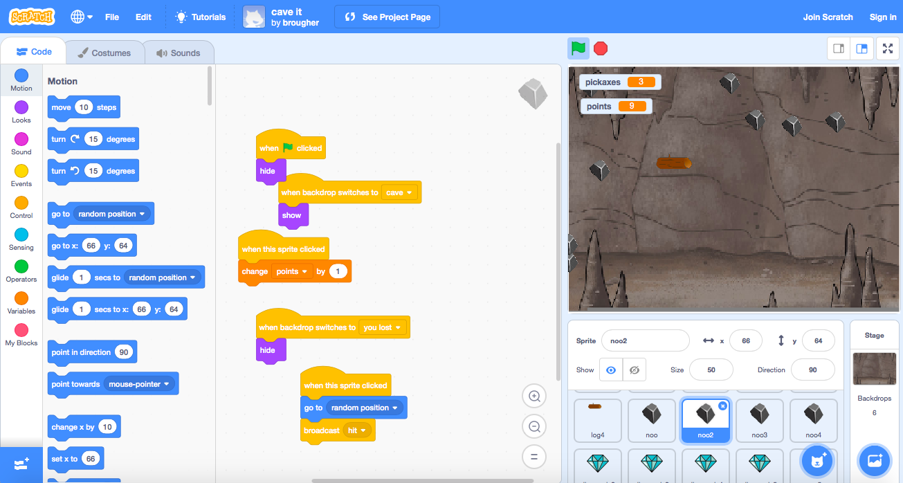Hide sprite using the crossed-eye icon
The height and width of the screenshot is (483, 903).
point(634,370)
